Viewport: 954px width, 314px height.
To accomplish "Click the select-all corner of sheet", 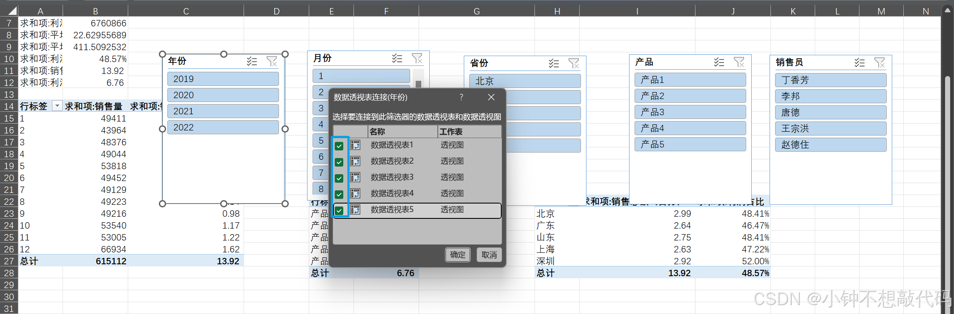I will coord(9,11).
